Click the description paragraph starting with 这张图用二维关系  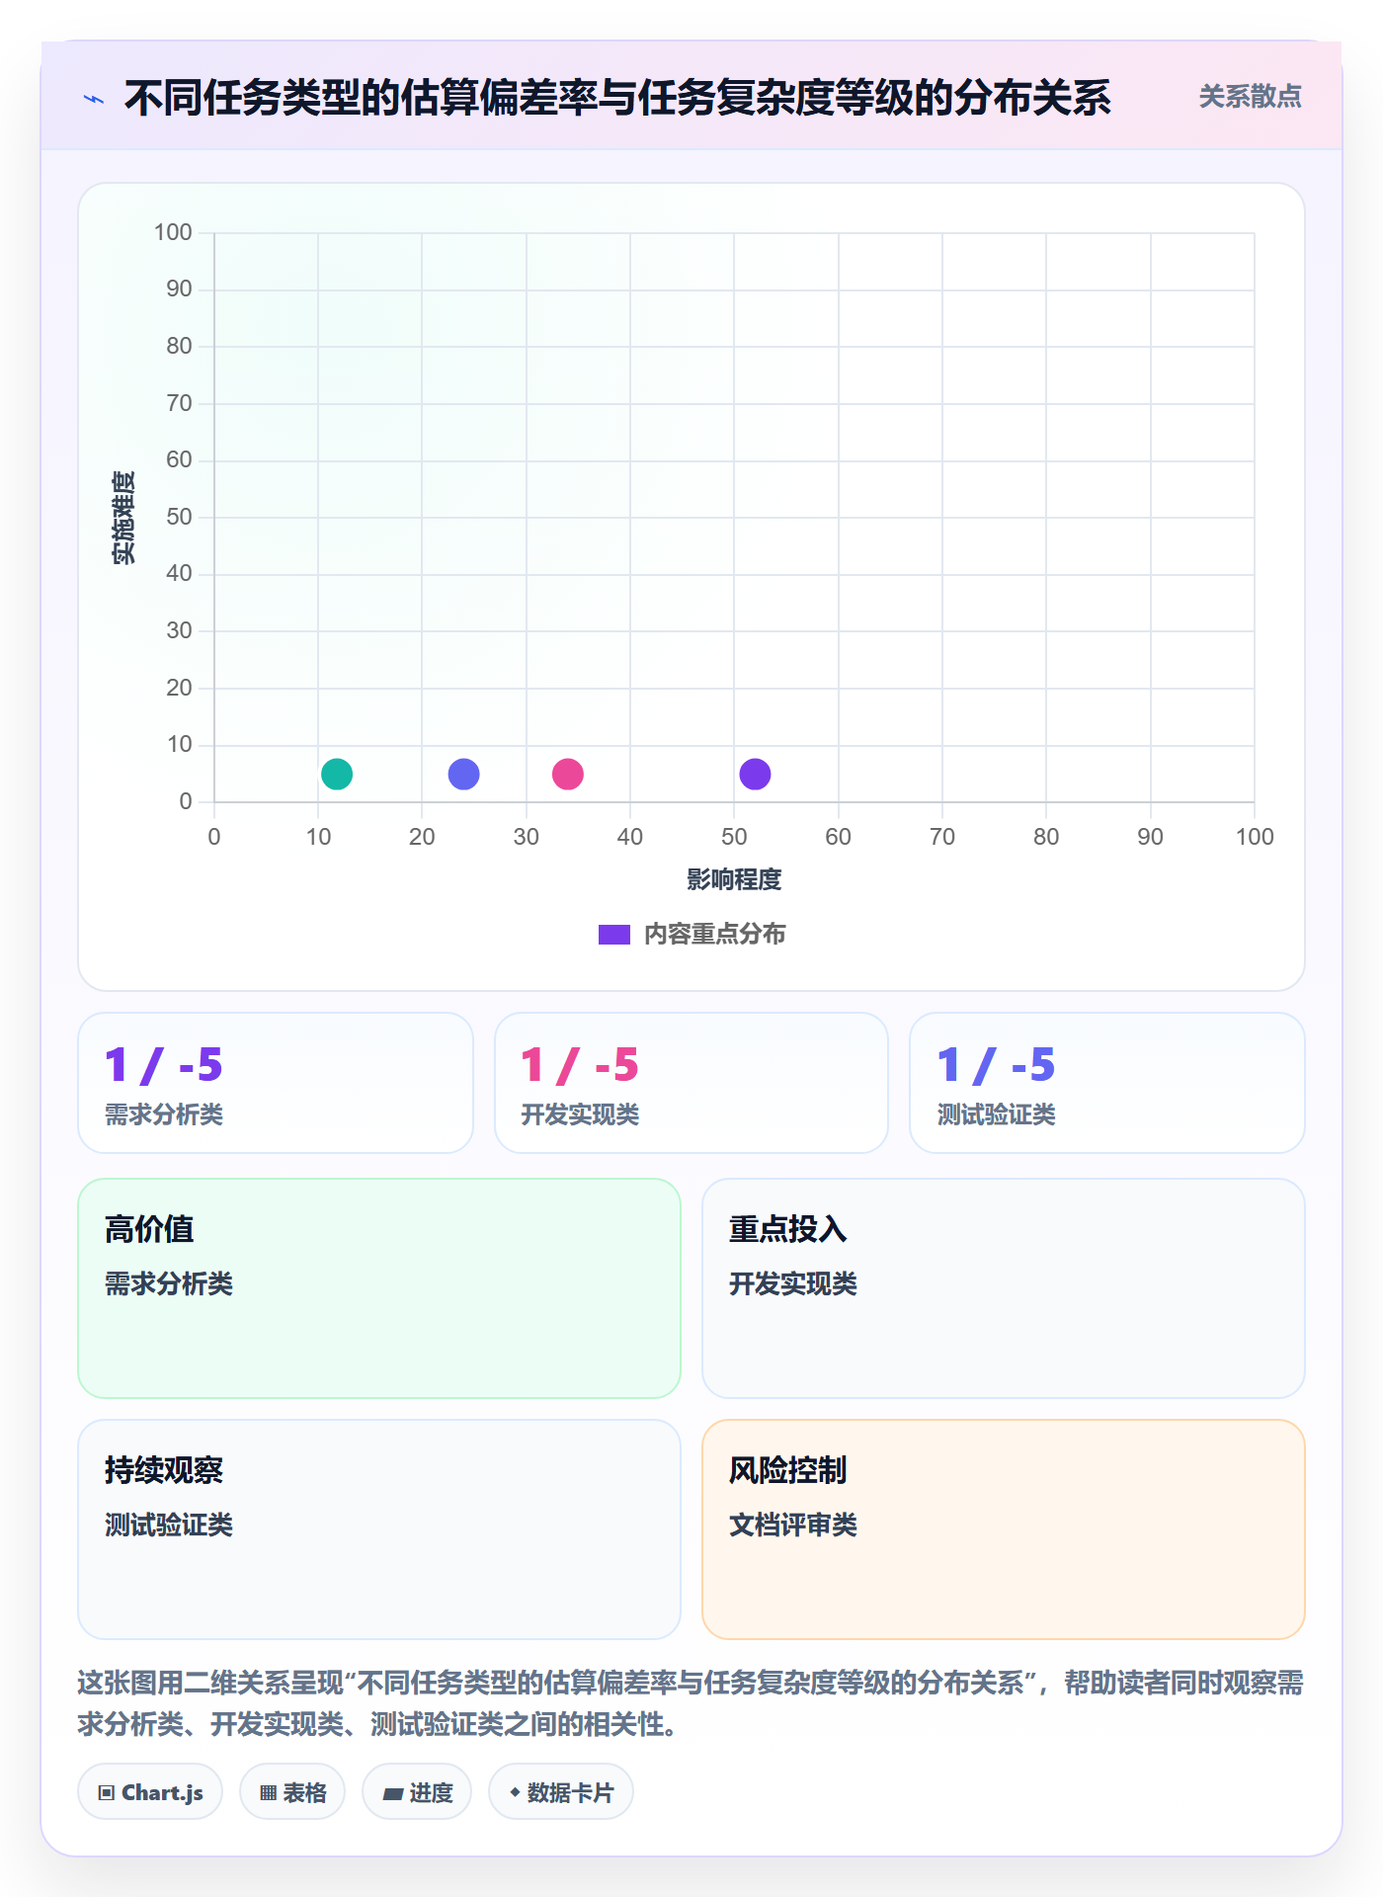click(691, 1703)
